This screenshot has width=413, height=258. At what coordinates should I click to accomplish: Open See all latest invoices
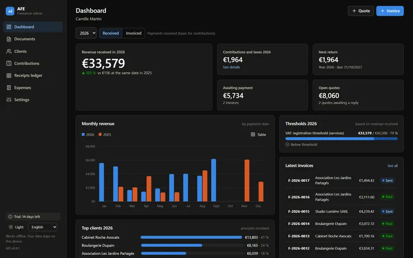pyautogui.click(x=392, y=166)
